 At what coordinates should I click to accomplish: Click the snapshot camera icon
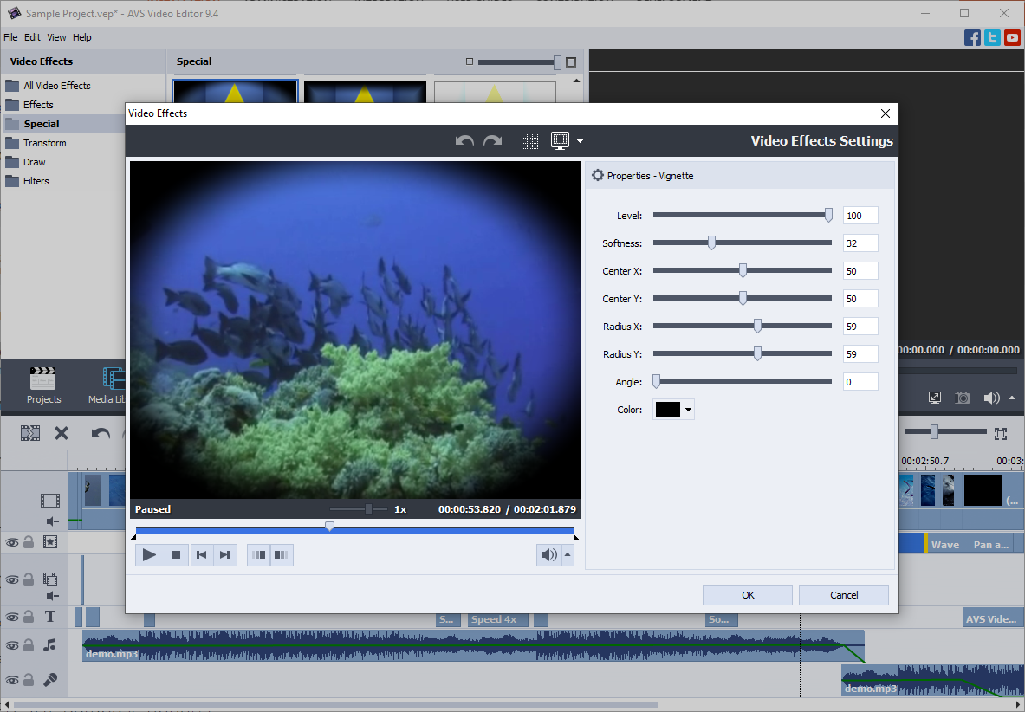pyautogui.click(x=962, y=398)
